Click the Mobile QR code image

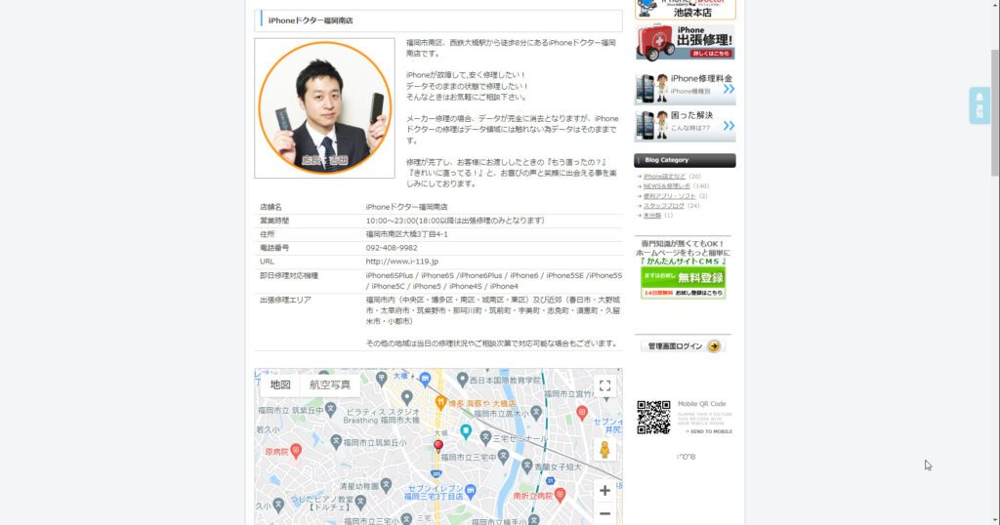653,418
